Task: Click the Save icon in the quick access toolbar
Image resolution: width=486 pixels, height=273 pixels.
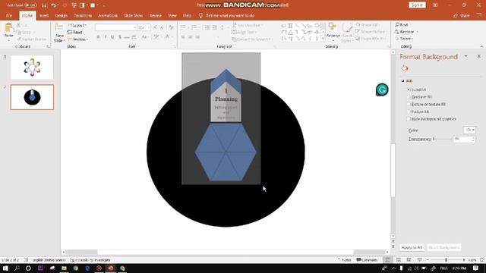Action: 44,5
